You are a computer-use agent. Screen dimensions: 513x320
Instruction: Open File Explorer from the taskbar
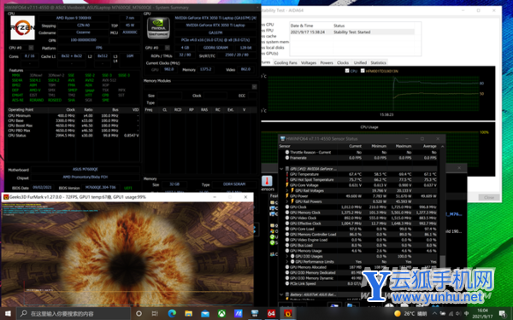pos(188,313)
